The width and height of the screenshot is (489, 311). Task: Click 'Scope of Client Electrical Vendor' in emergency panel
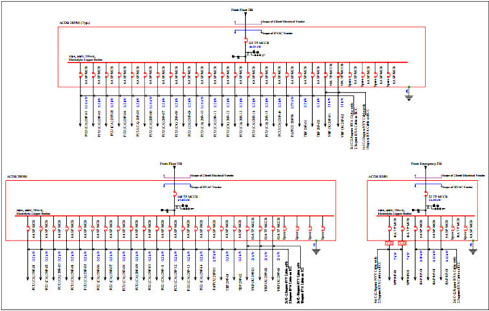coord(463,176)
